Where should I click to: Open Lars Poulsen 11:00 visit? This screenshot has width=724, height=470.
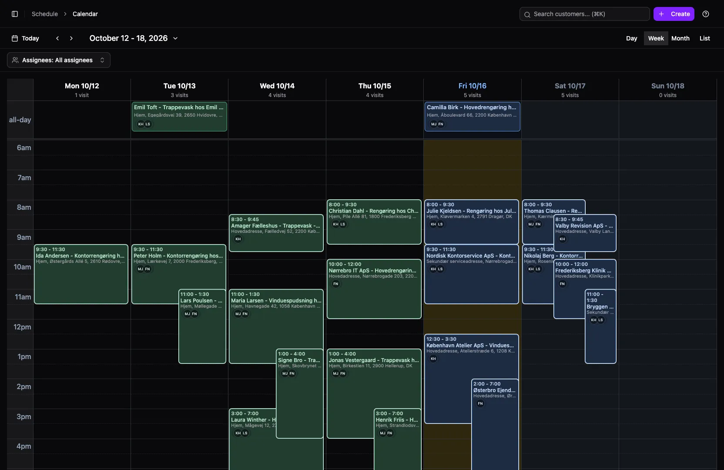pos(202,326)
